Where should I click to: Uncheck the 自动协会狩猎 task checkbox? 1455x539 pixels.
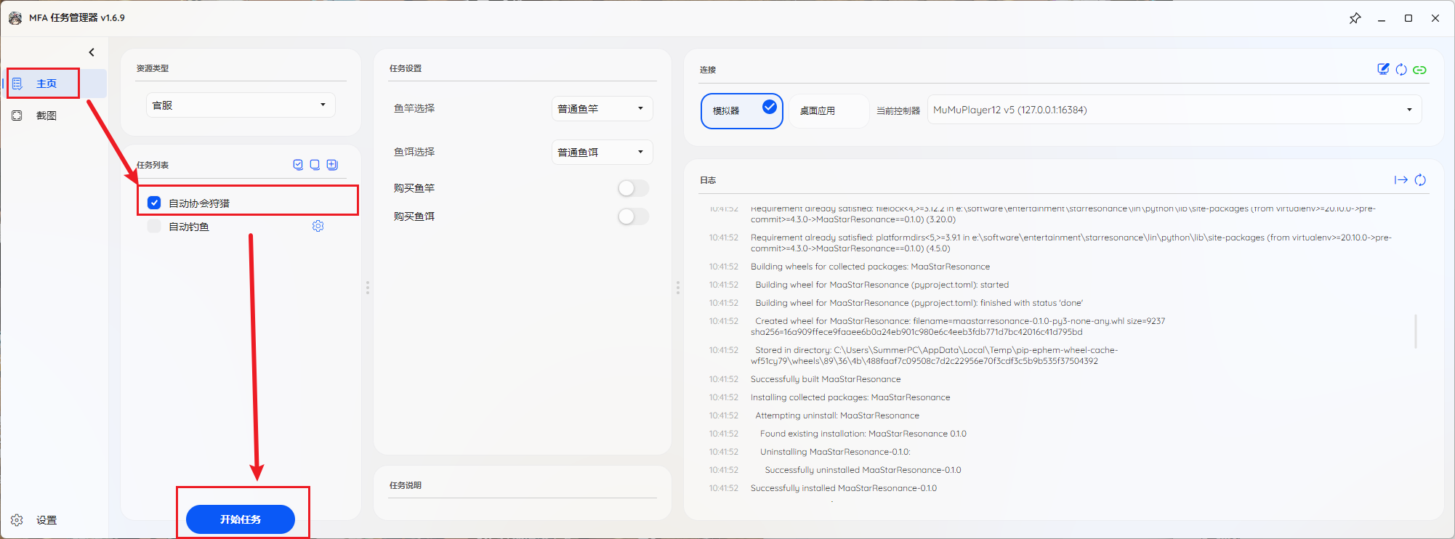pos(154,203)
